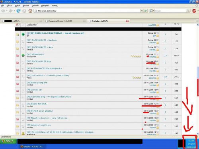Switch to Konieczne Zmiany ! - AJO.PL tab
The image size is (199, 149).
[x=65, y=21]
